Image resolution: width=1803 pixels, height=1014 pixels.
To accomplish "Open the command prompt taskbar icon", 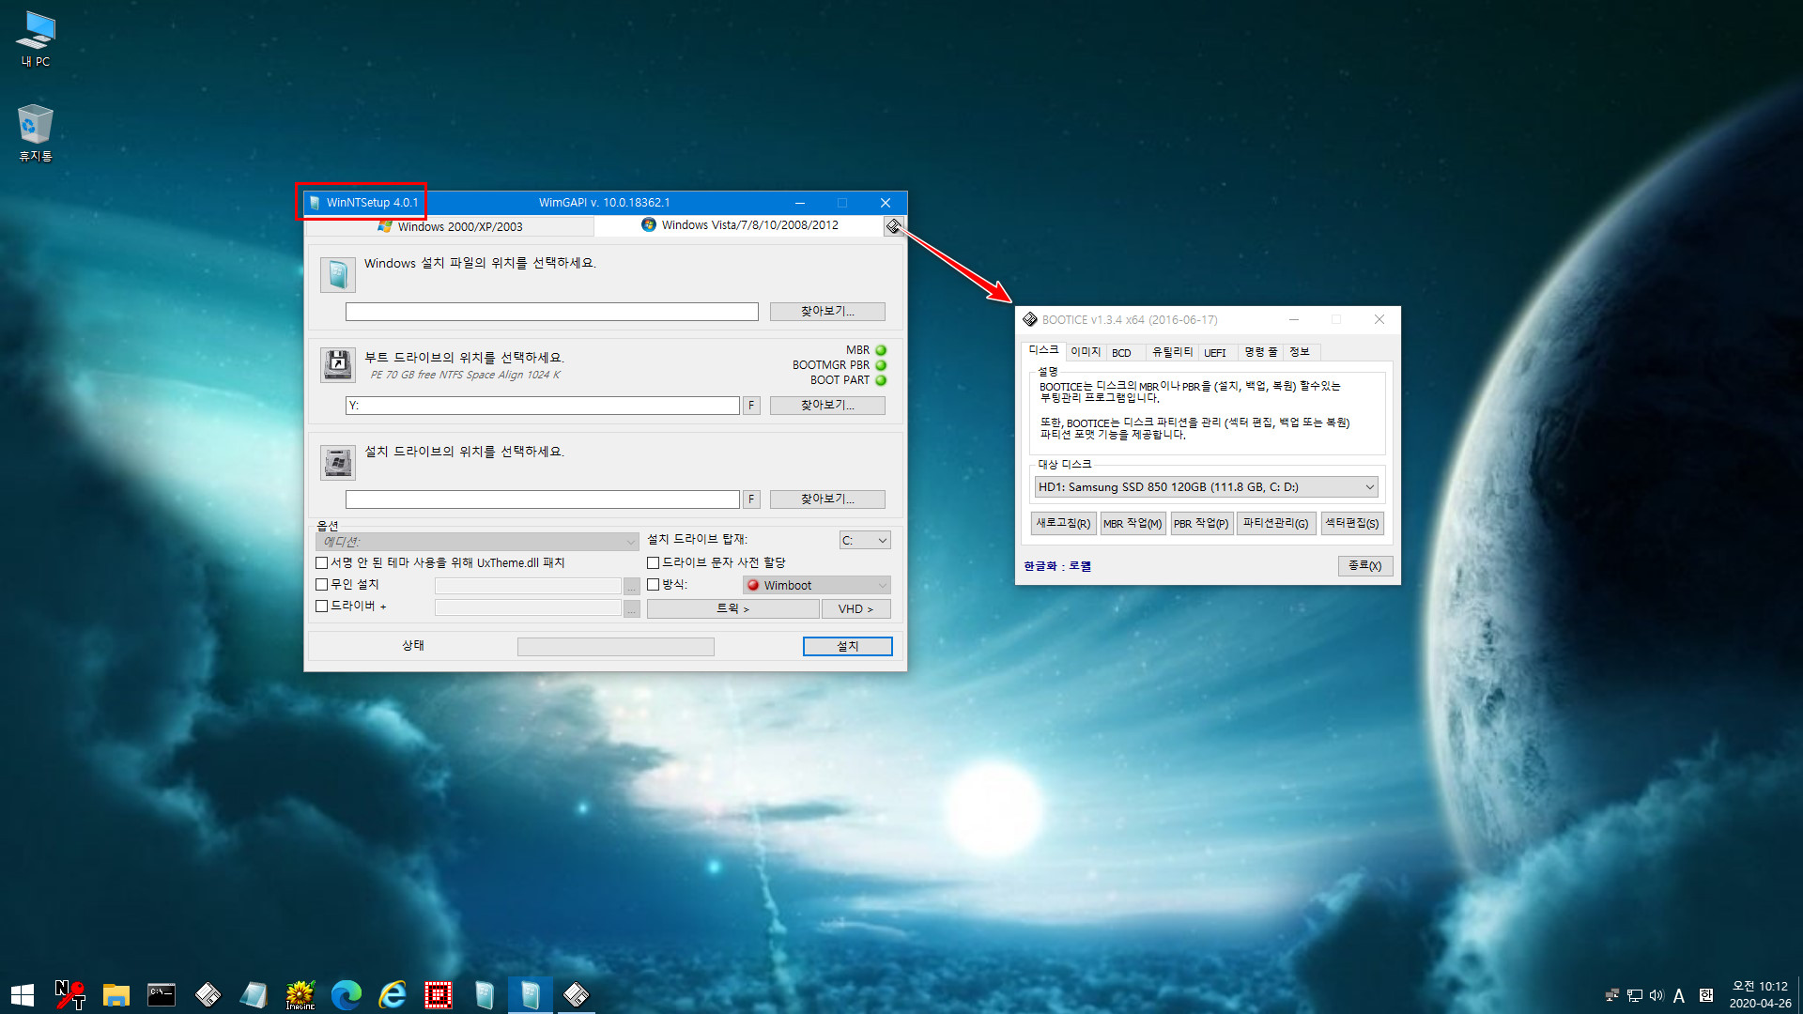I will click(162, 994).
